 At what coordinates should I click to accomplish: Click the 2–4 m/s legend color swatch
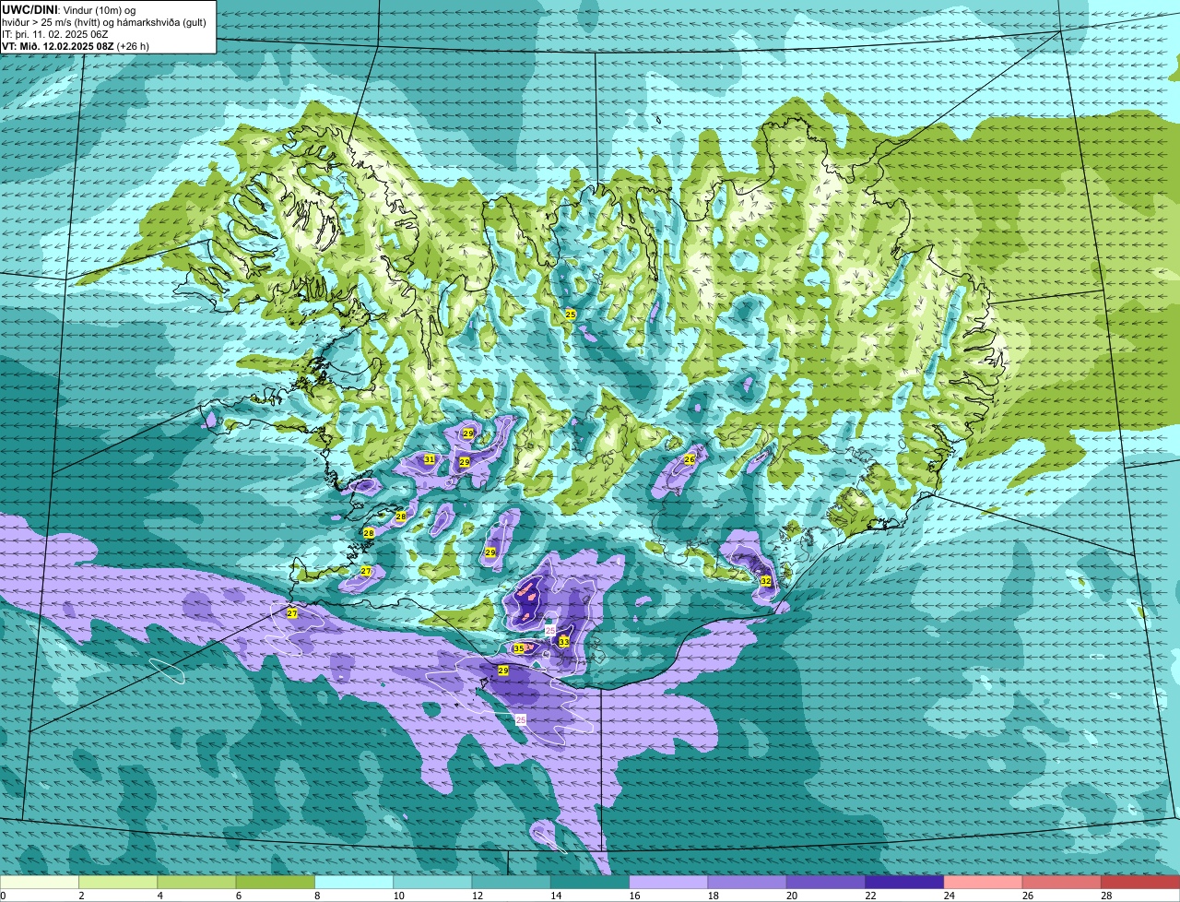(x=118, y=882)
